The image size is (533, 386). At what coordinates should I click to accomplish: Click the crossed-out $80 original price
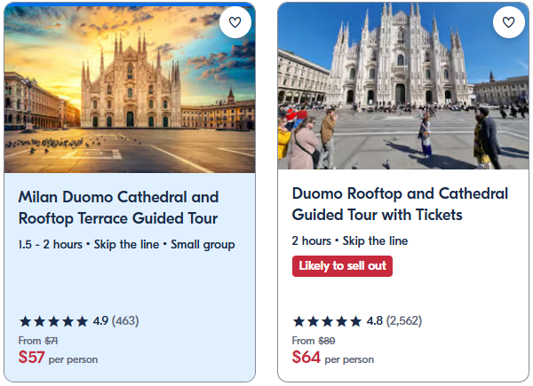(x=326, y=341)
